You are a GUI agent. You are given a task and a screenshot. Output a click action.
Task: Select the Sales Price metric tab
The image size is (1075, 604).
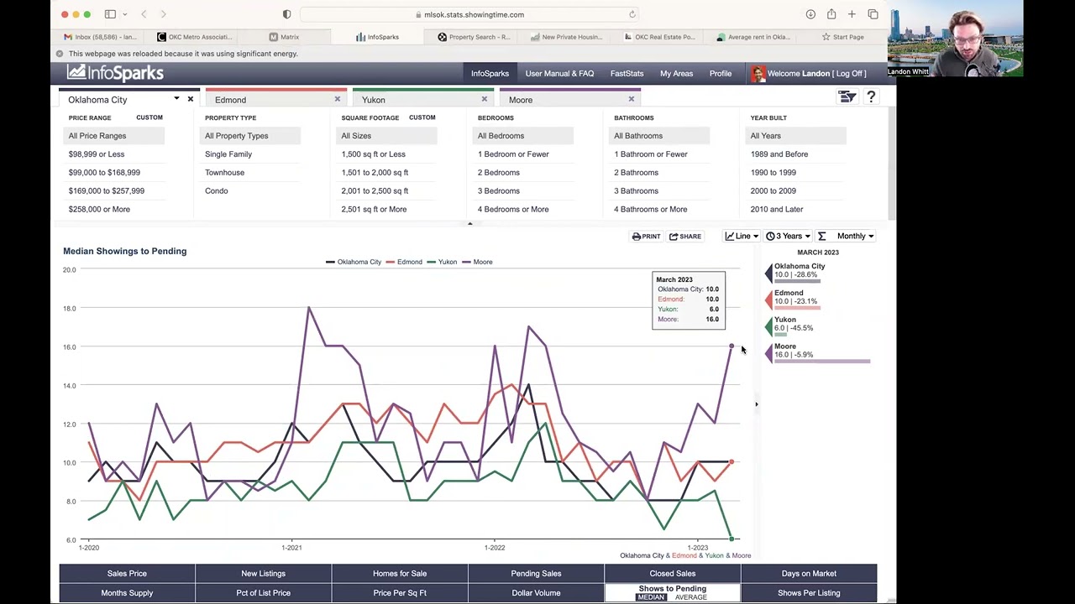(127, 574)
